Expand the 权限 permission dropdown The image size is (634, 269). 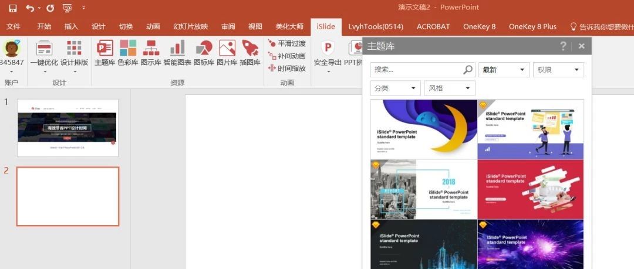[558, 70]
